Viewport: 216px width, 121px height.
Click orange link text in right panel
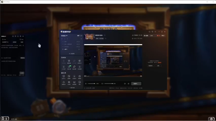click(x=160, y=62)
